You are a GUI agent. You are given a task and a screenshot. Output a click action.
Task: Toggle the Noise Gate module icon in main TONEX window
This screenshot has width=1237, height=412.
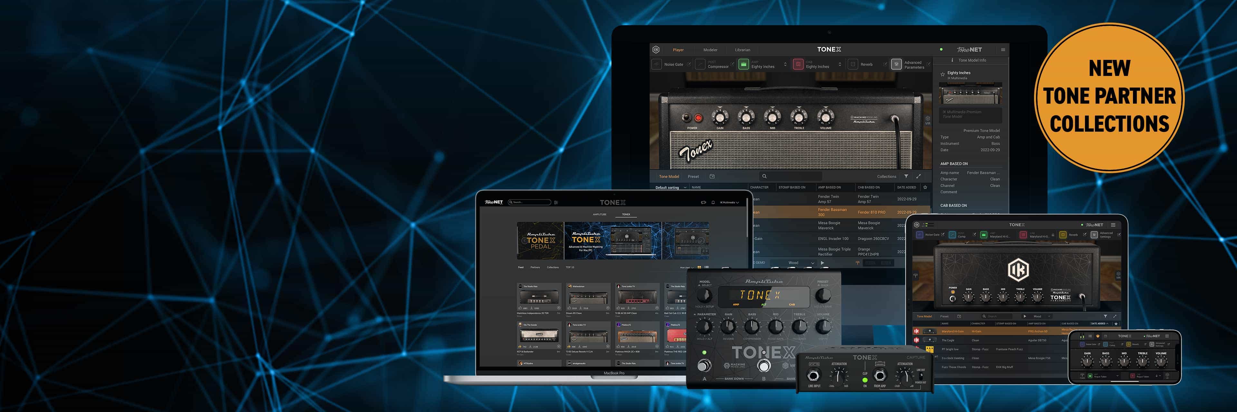(x=657, y=64)
